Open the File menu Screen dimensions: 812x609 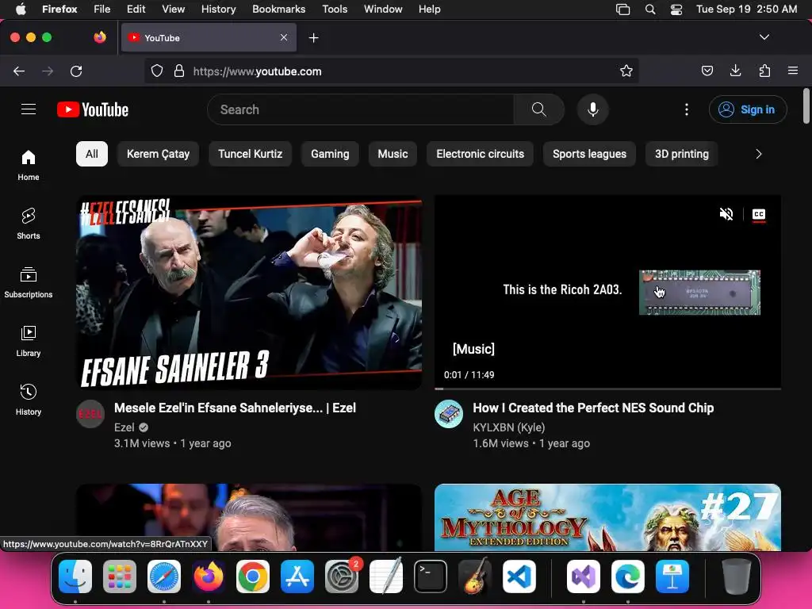pos(102,9)
